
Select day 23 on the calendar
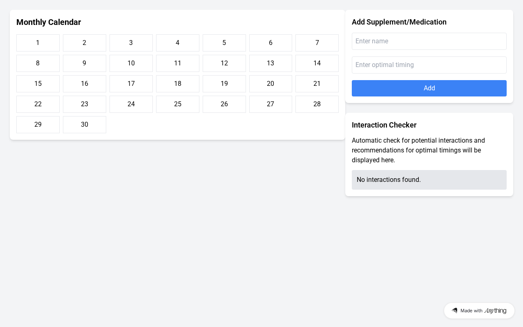coord(85,104)
